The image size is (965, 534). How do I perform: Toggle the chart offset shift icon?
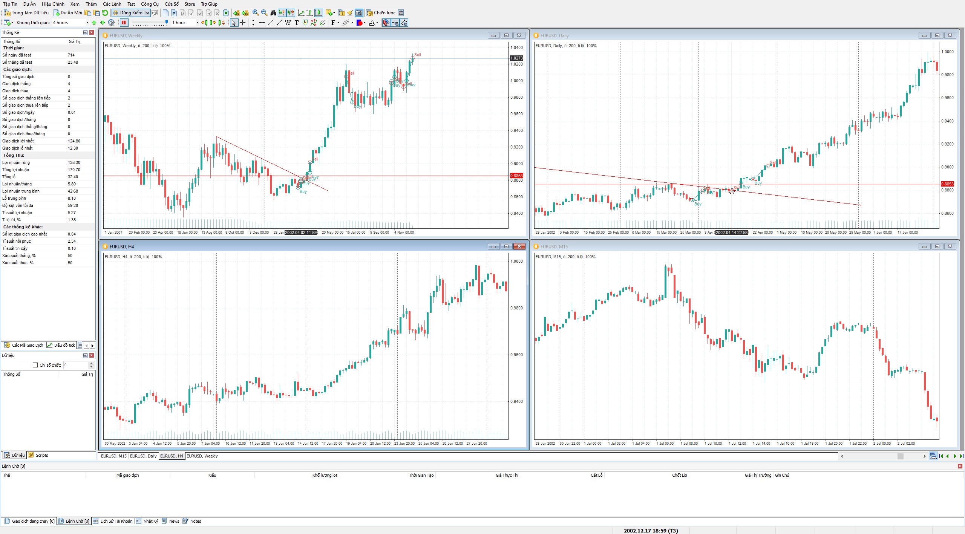[291, 13]
